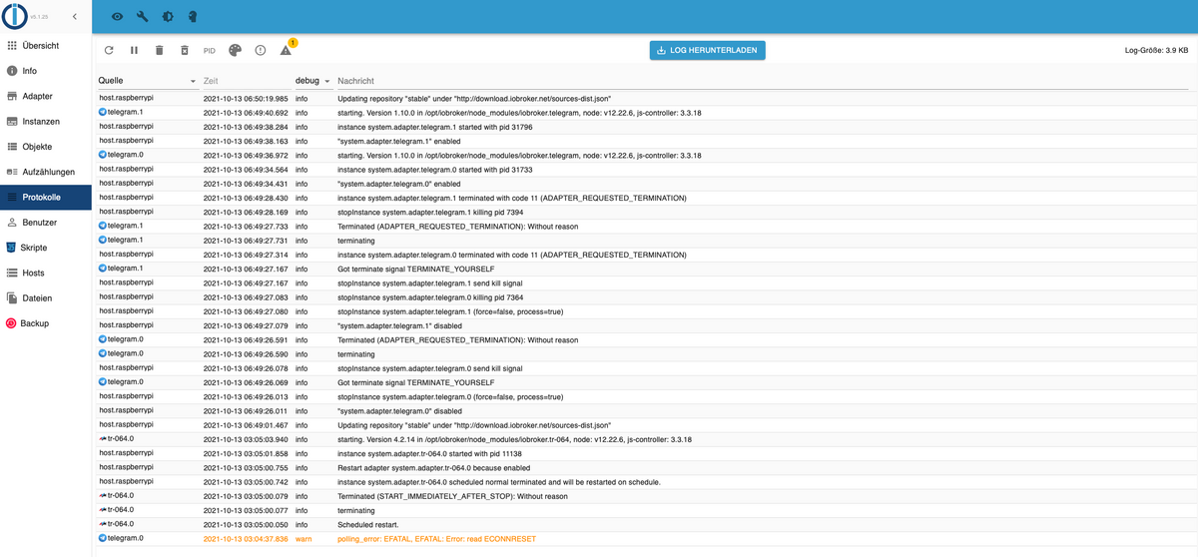Click the Adapter store icon
1198x557 pixels.
pos(12,96)
